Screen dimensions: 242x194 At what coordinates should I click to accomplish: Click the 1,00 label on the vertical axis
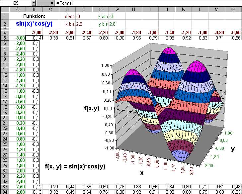pos(105,65)
